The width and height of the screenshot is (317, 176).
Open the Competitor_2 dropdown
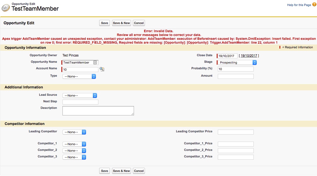[x=74, y=151]
